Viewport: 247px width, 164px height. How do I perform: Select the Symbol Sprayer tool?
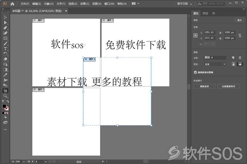(5, 80)
